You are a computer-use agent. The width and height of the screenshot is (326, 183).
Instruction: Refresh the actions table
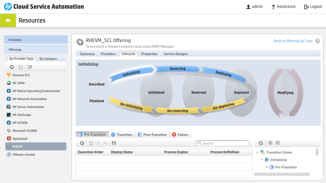tap(82, 143)
